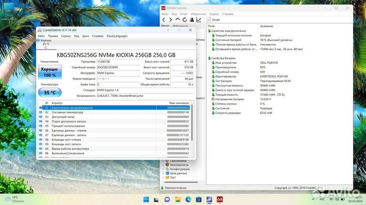Select the Состояние батарей row in AIDA64
Viewport: 366px width, 205px height.
click(279, 40)
